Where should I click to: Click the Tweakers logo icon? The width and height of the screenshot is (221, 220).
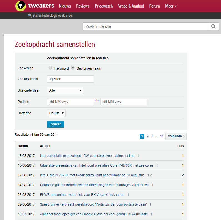point(21,6)
